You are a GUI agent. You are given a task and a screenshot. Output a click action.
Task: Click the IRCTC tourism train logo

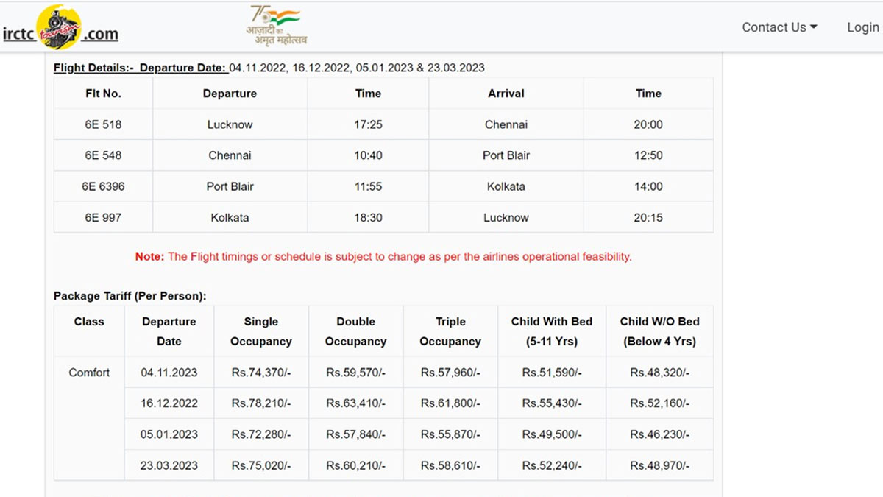point(59,27)
